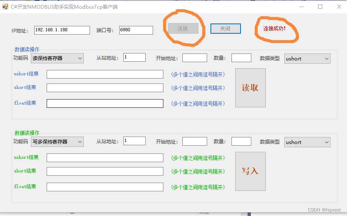347x216 pixels.
Task: Click the blue short结果 text box
Action: point(105,88)
